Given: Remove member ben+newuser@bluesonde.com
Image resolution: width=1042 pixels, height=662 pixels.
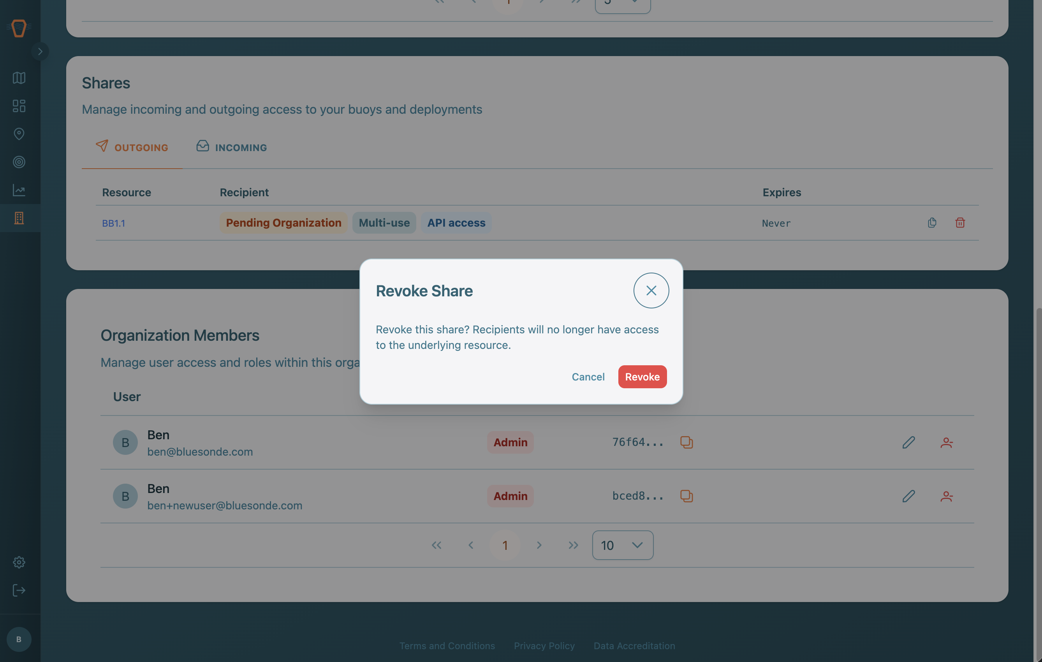Looking at the screenshot, I should [946, 496].
